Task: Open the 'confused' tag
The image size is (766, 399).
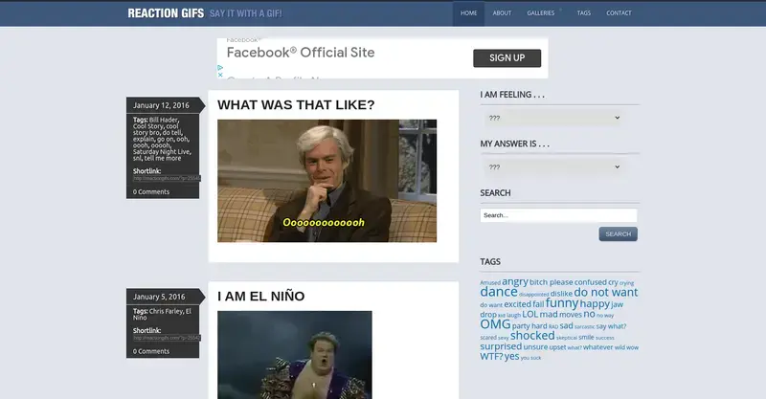Action: point(591,282)
